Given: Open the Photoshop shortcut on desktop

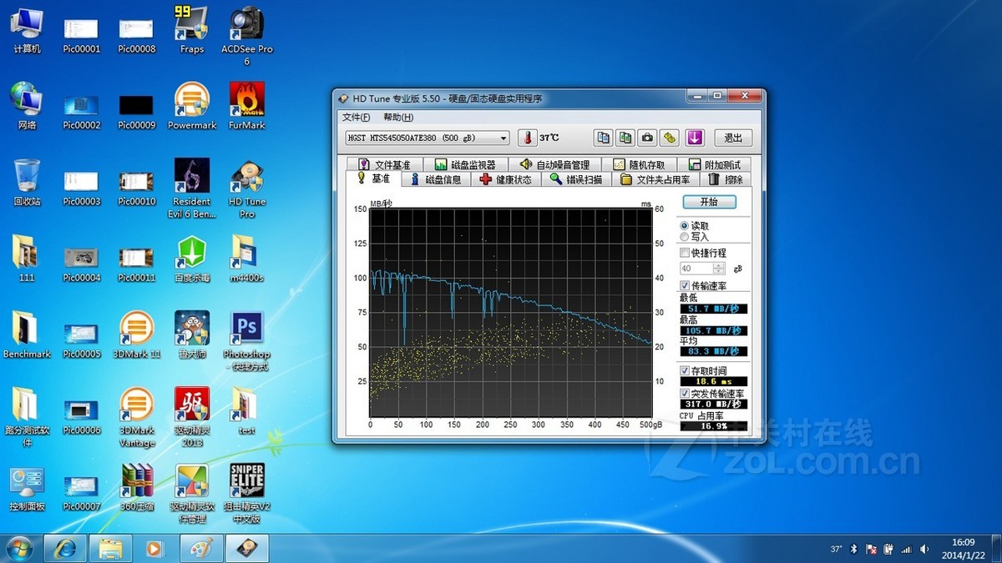Looking at the screenshot, I should click(x=246, y=340).
